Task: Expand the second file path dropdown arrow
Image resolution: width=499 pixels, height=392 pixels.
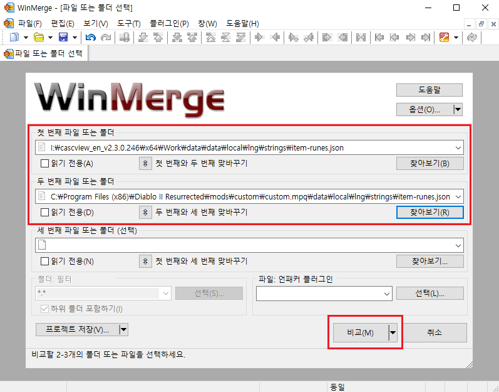Action: (458, 197)
